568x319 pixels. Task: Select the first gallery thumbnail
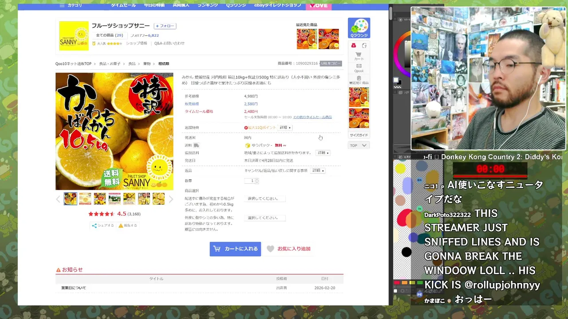click(x=70, y=199)
